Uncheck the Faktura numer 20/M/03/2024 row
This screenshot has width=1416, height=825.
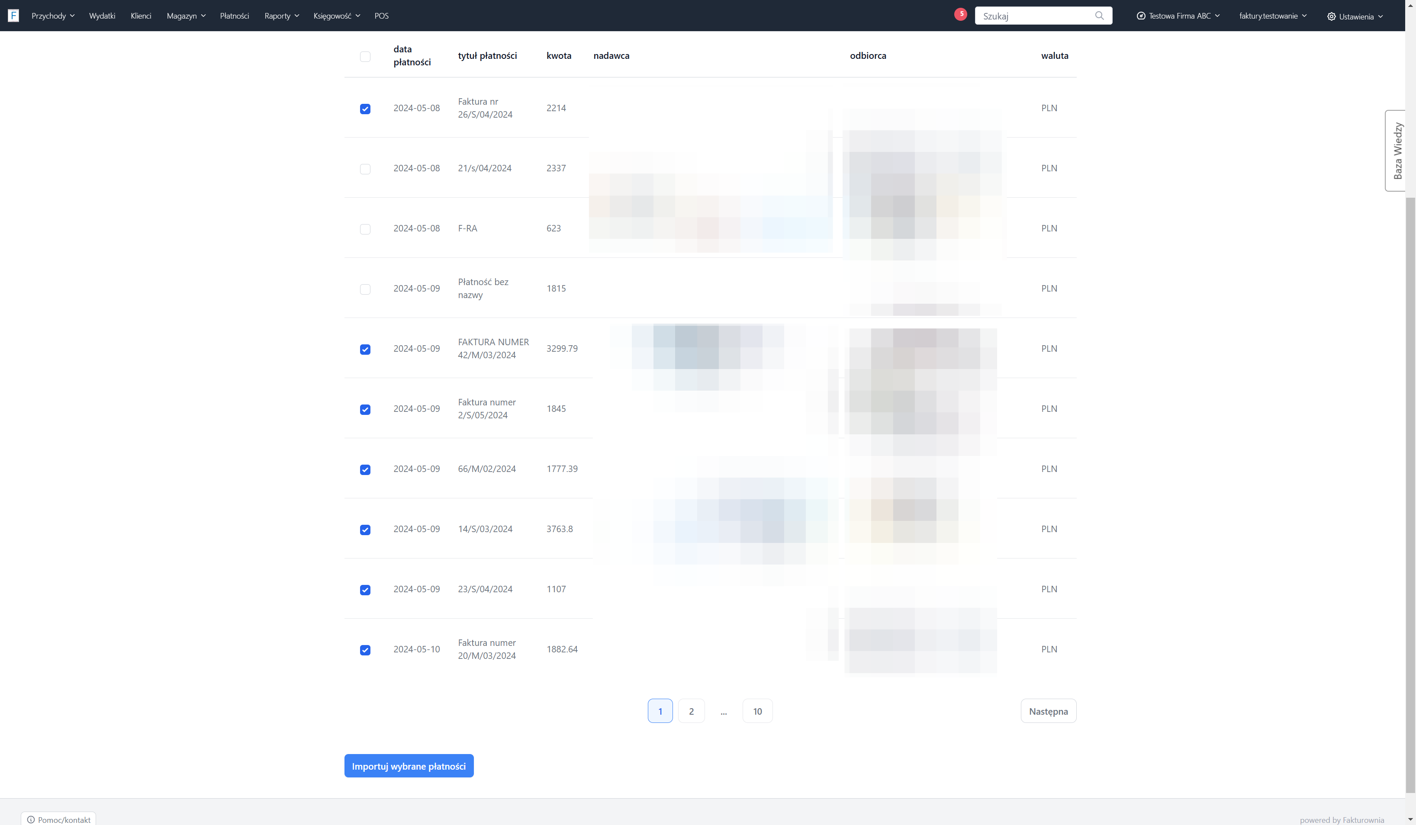point(365,649)
